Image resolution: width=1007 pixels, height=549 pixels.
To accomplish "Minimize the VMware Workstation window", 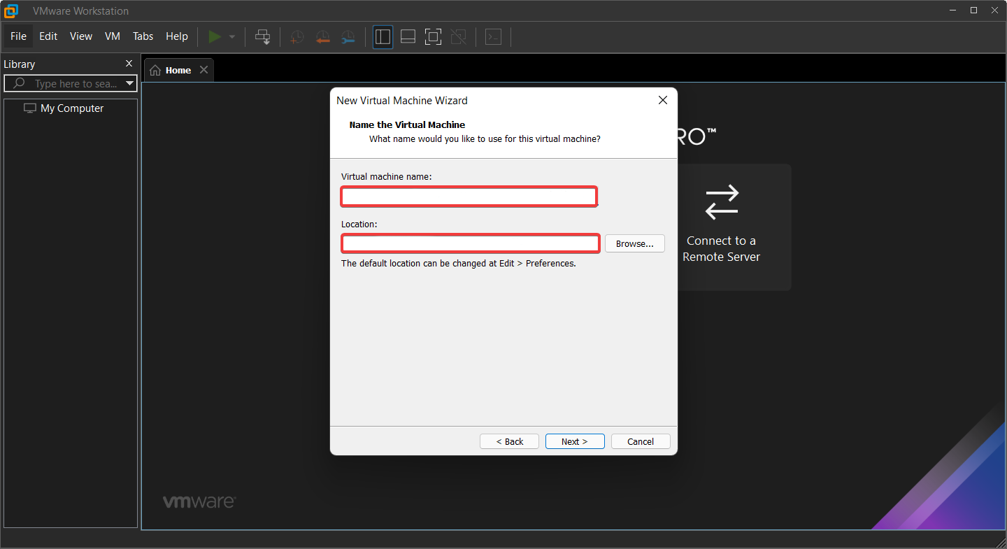I will click(952, 10).
